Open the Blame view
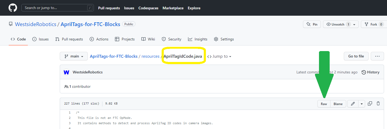This screenshot has width=387, height=129. [x=338, y=104]
